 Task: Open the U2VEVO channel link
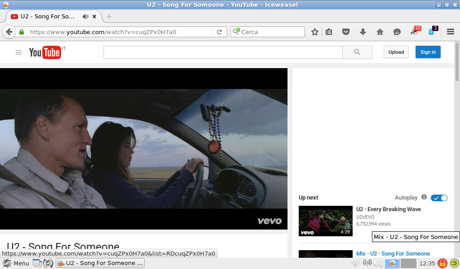[365, 217]
